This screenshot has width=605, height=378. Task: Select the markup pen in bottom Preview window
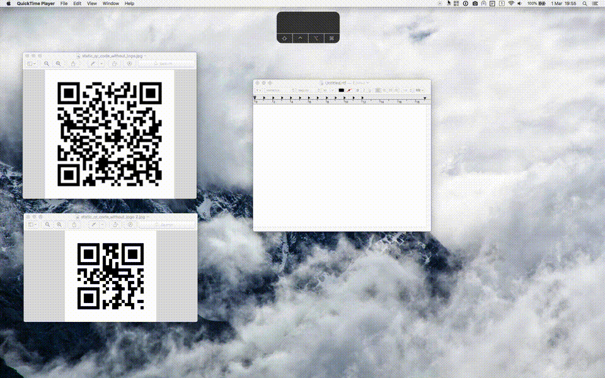94,224
